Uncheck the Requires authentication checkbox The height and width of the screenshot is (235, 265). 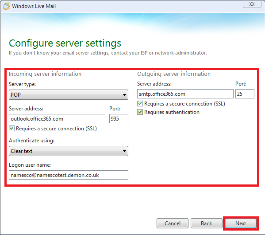coord(140,112)
